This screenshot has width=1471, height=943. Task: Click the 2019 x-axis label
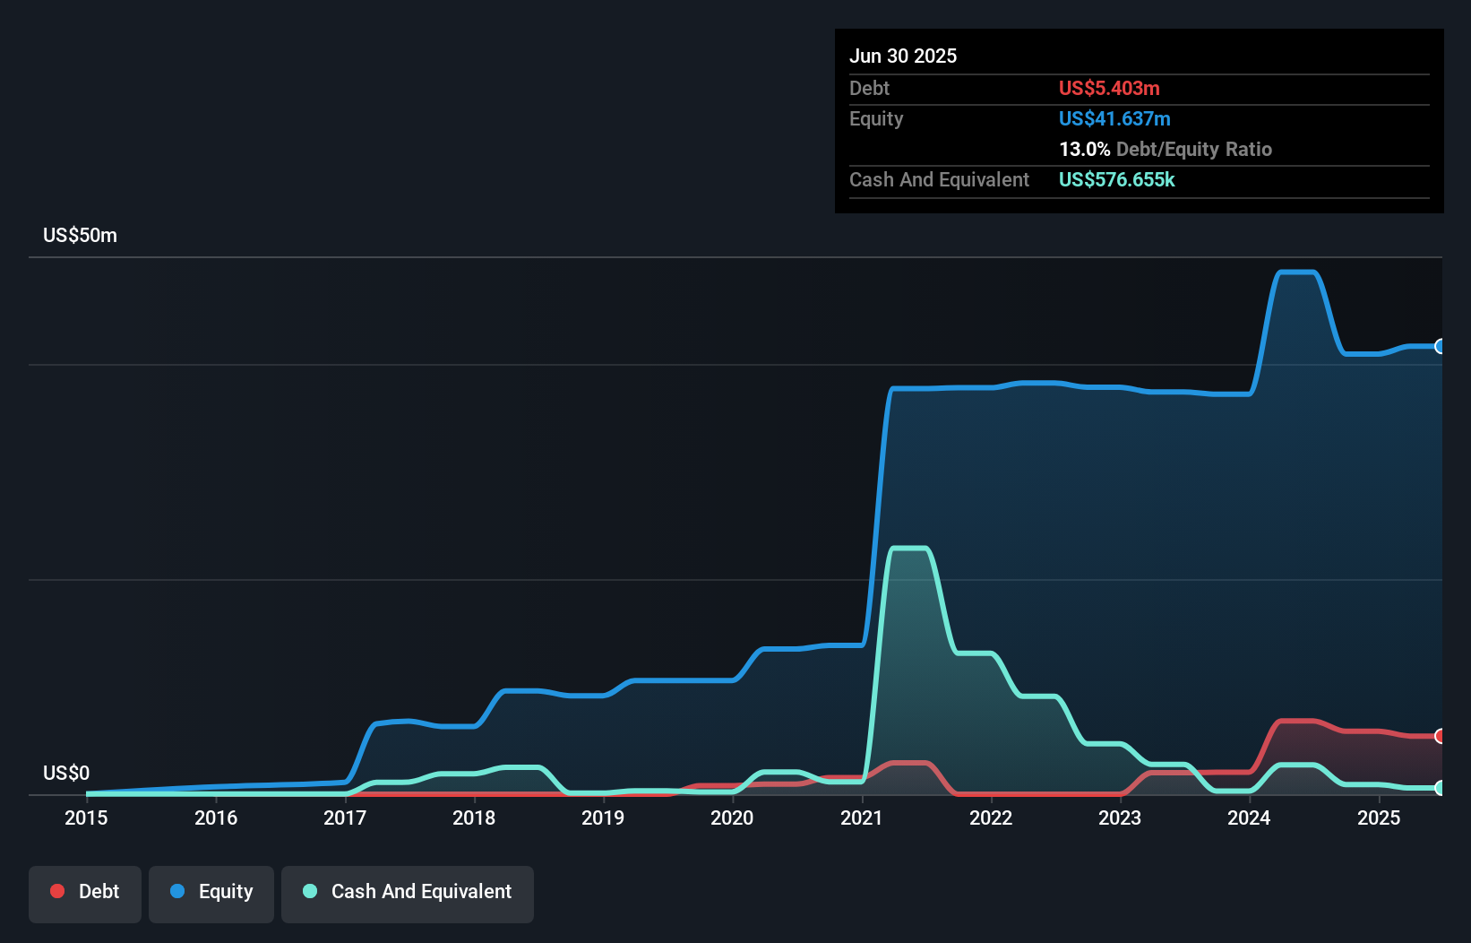603,818
